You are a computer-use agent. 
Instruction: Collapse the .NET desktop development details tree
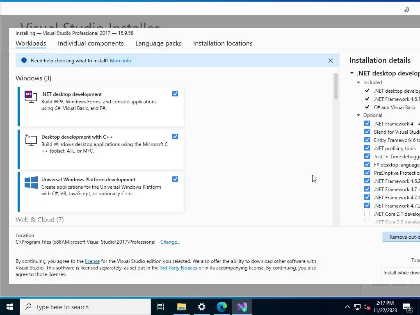pos(352,73)
